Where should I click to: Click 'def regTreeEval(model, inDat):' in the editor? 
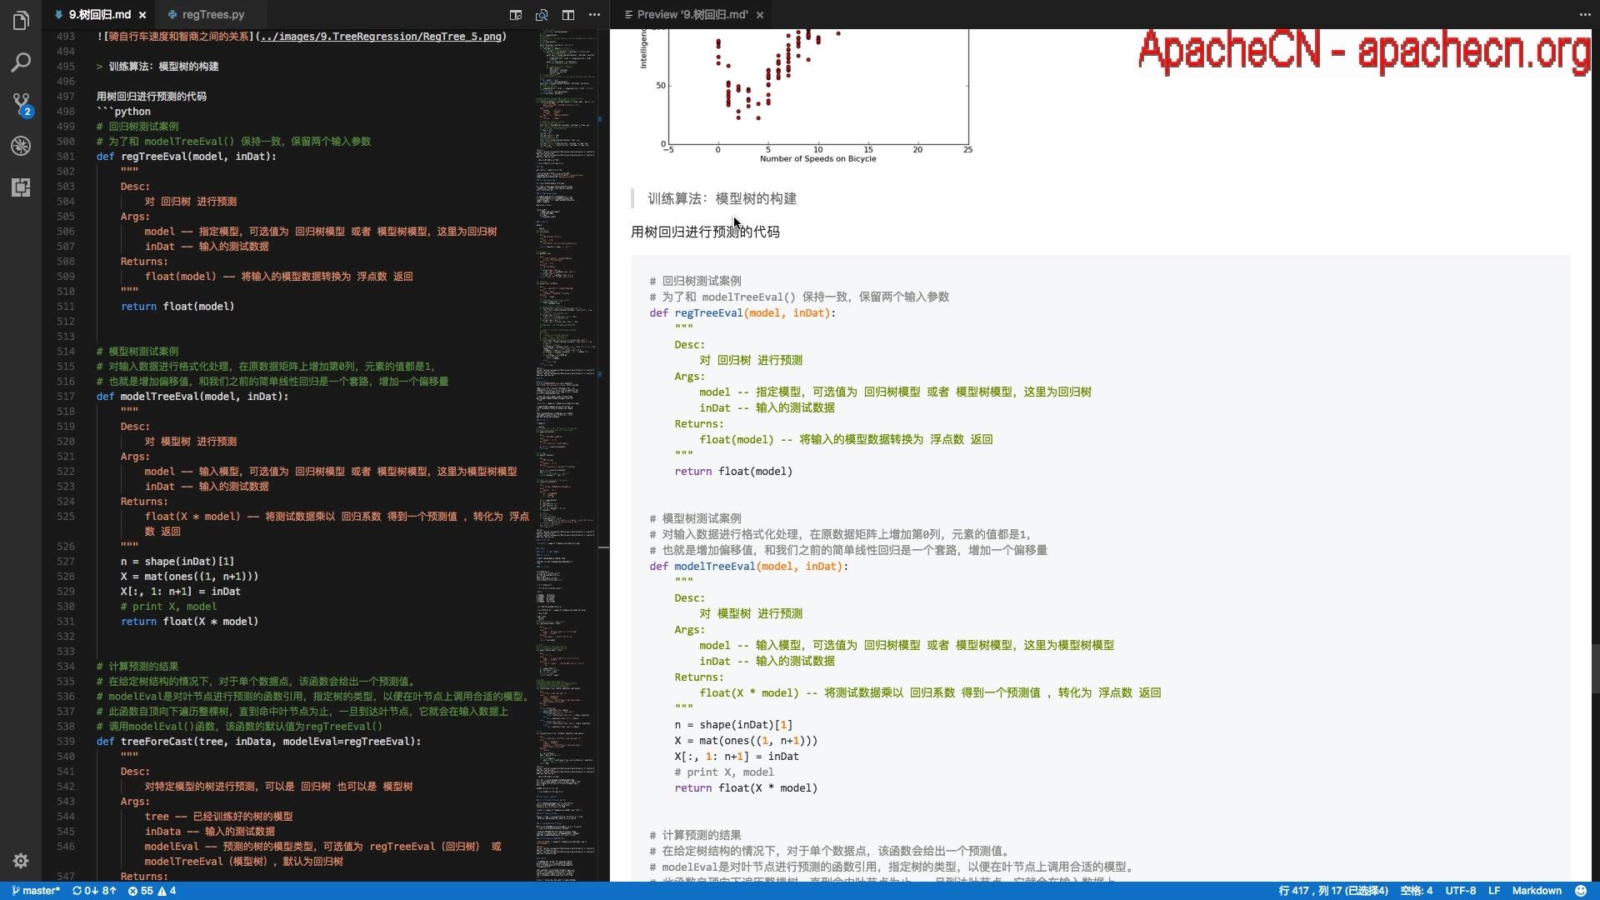point(186,157)
